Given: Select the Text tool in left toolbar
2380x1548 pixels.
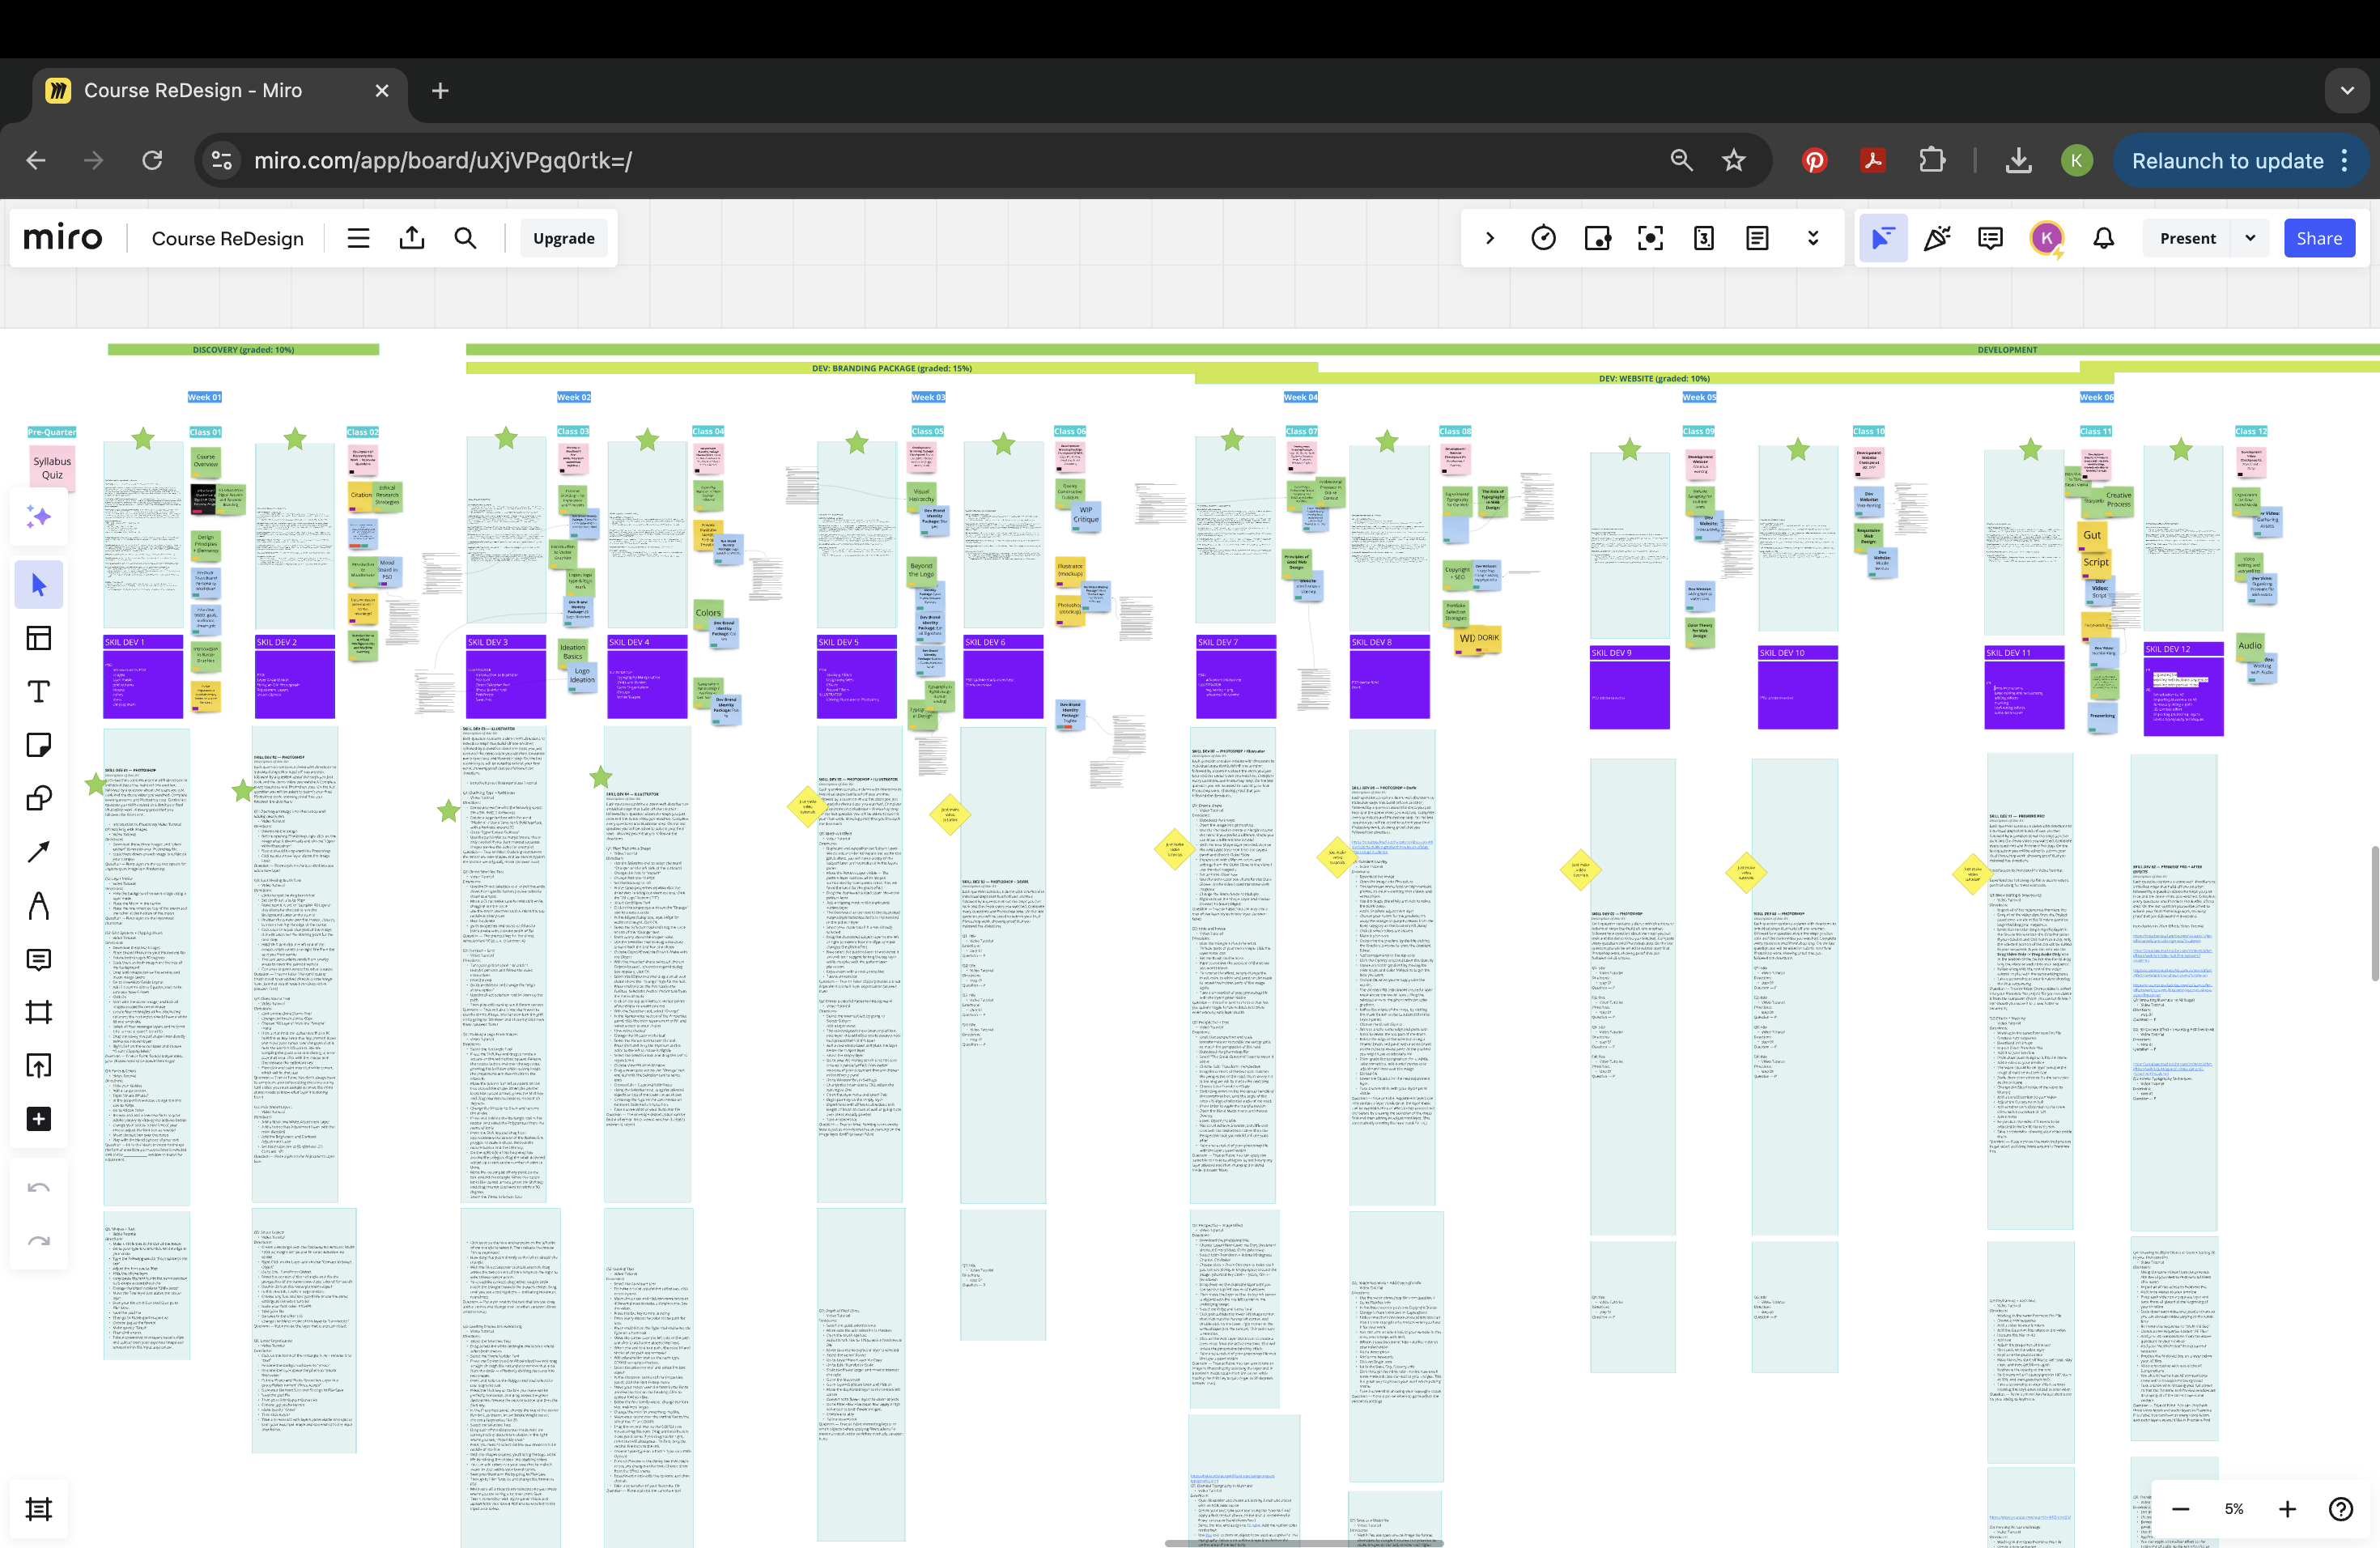Looking at the screenshot, I should pyautogui.click(x=38, y=692).
